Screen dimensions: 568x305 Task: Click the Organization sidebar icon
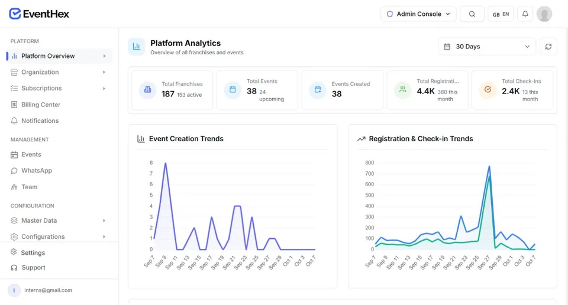click(x=14, y=72)
